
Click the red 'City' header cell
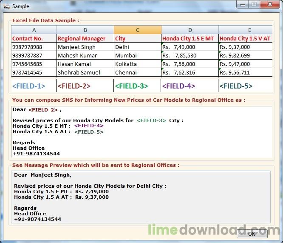click(x=138, y=38)
